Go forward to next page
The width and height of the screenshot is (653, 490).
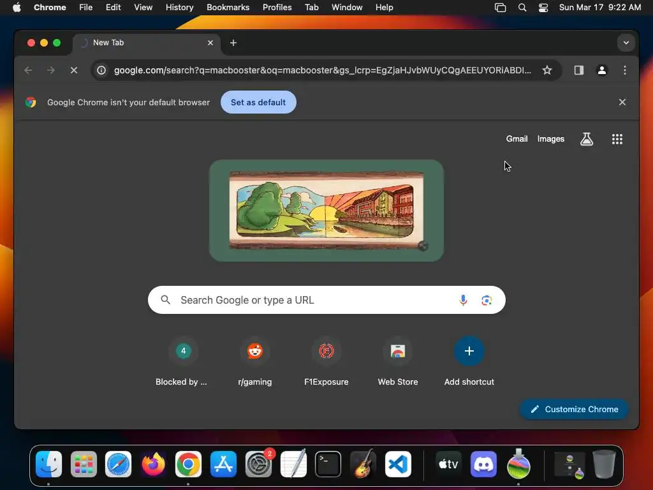[51, 70]
